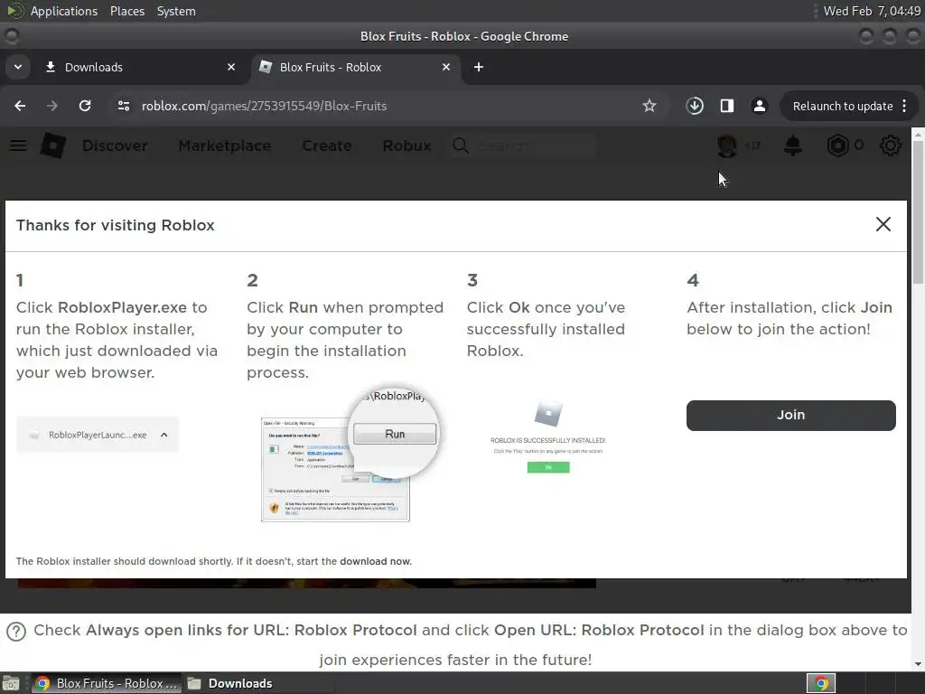Click the browser back arrow
Viewport: 925px width, 694px height.
pos(20,106)
